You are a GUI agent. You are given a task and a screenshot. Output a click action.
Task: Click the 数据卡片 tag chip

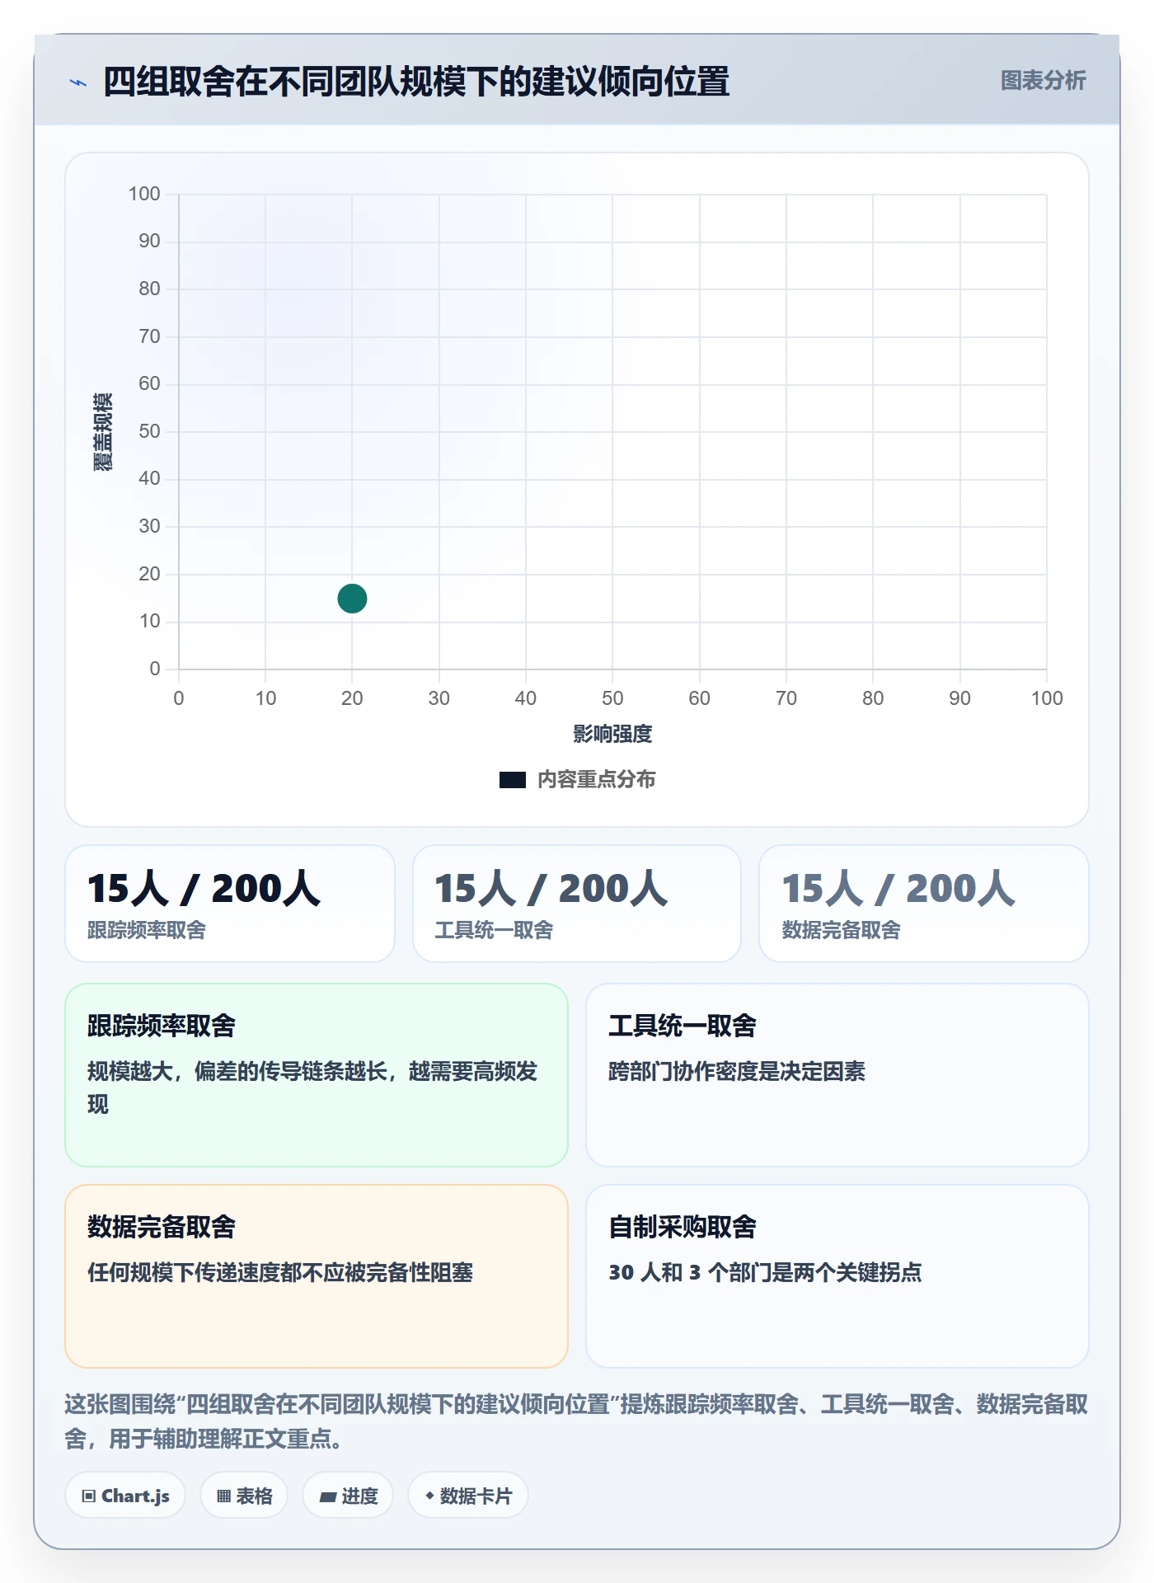(468, 1496)
